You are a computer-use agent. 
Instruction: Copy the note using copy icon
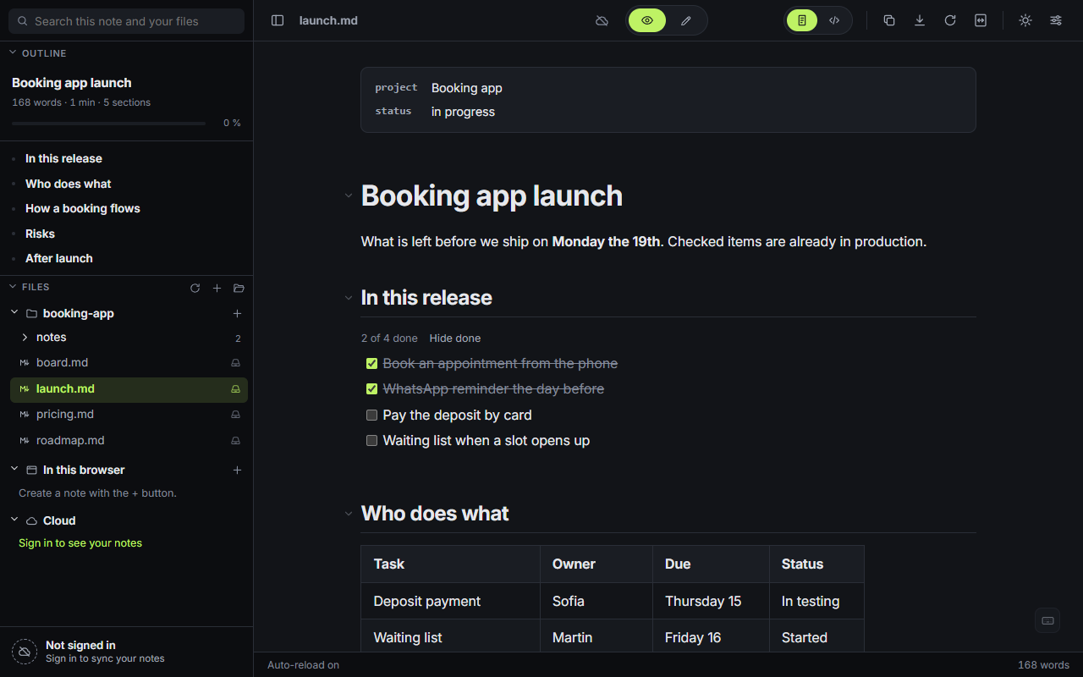(x=889, y=20)
